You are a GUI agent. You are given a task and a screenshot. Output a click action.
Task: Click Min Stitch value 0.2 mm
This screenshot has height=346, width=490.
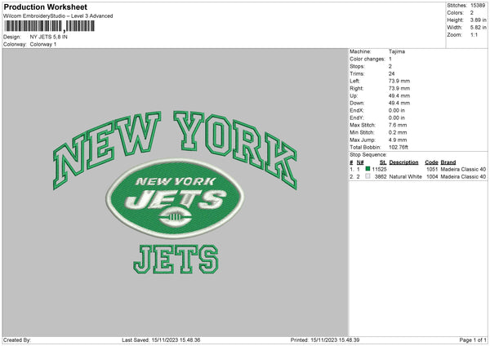(x=398, y=132)
